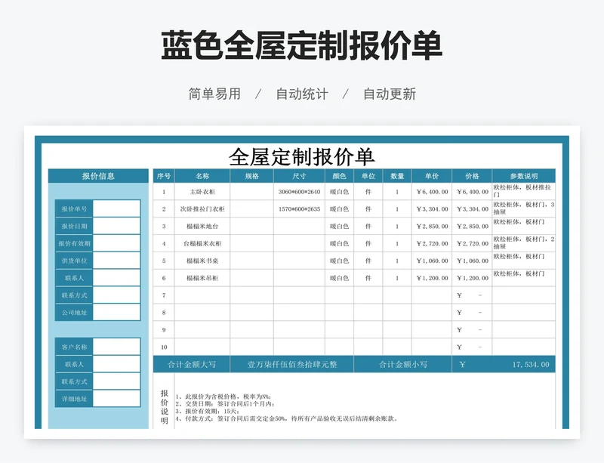Click the 壹万柒仟伍佰叁拾肆元整 cell

(x=292, y=364)
